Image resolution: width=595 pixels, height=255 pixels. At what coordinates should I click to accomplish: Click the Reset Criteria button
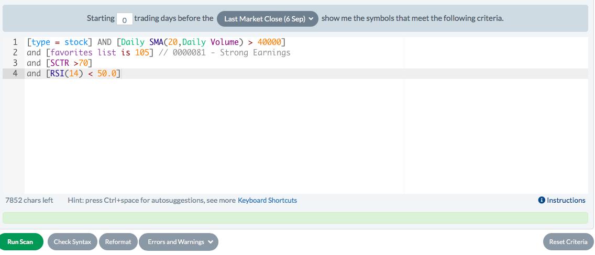[x=568, y=242]
